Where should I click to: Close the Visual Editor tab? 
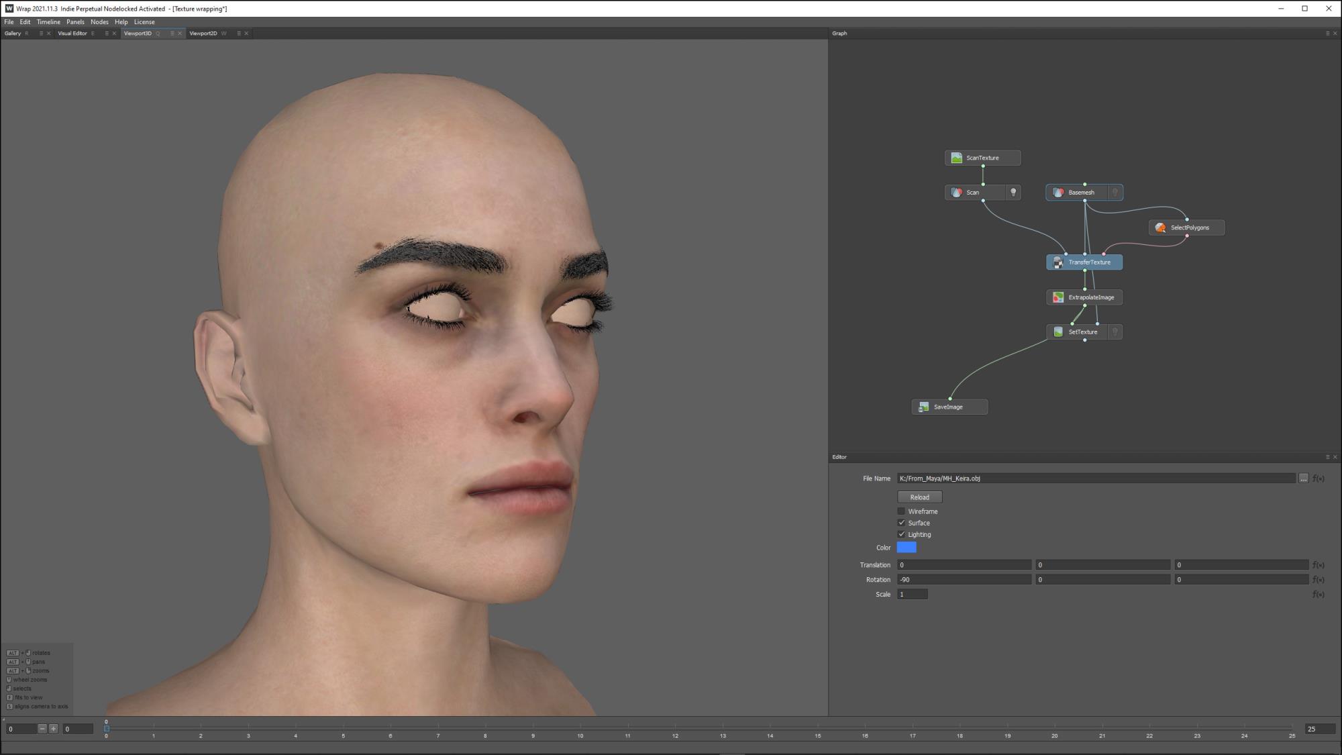(x=114, y=34)
